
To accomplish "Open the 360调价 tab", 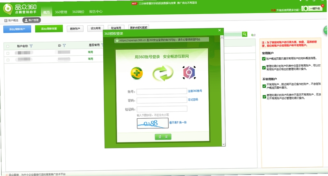I will tap(78, 12).
